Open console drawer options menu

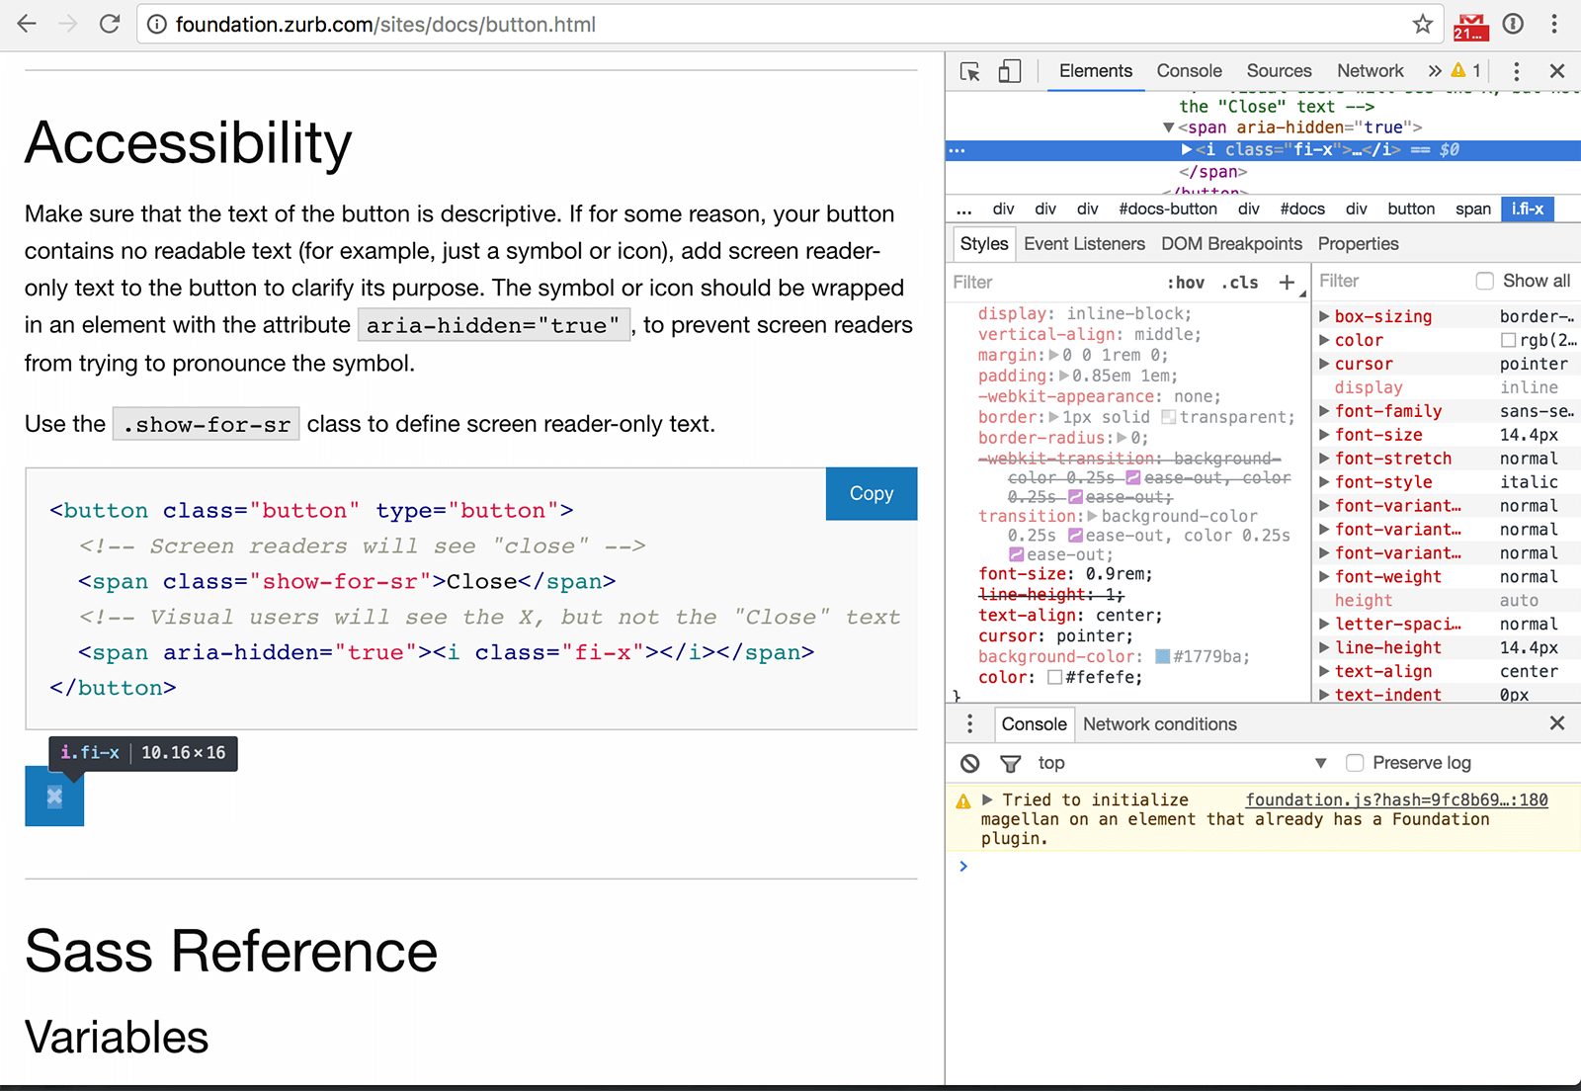[x=969, y=724]
